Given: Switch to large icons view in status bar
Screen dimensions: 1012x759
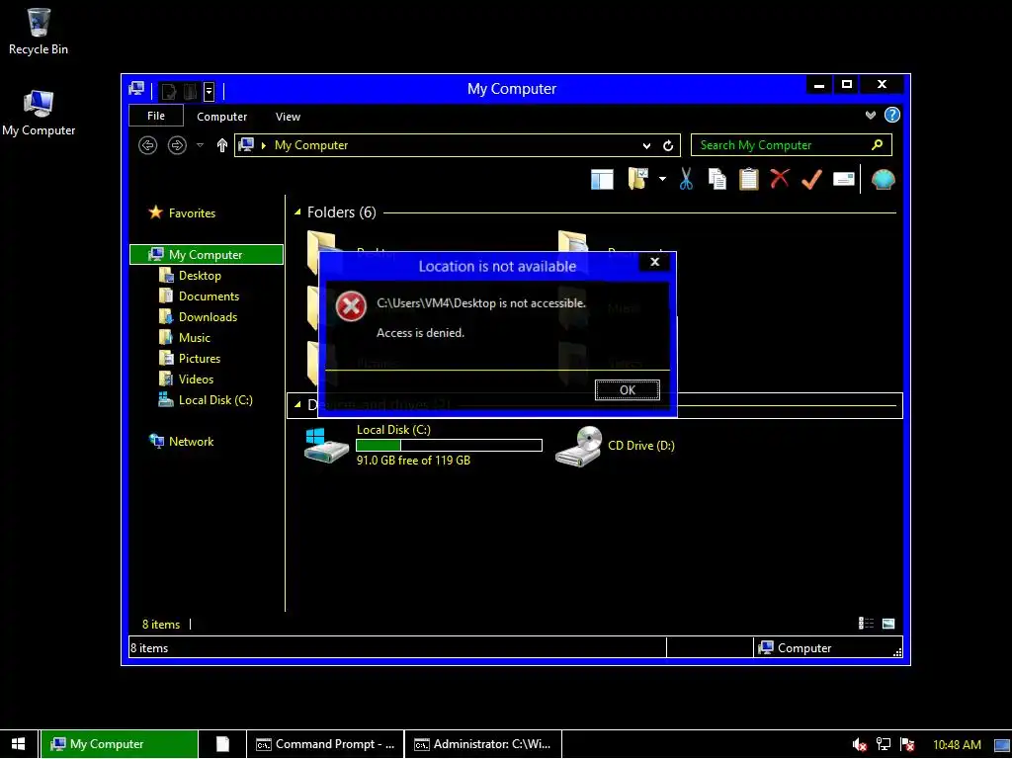Looking at the screenshot, I should tap(888, 624).
